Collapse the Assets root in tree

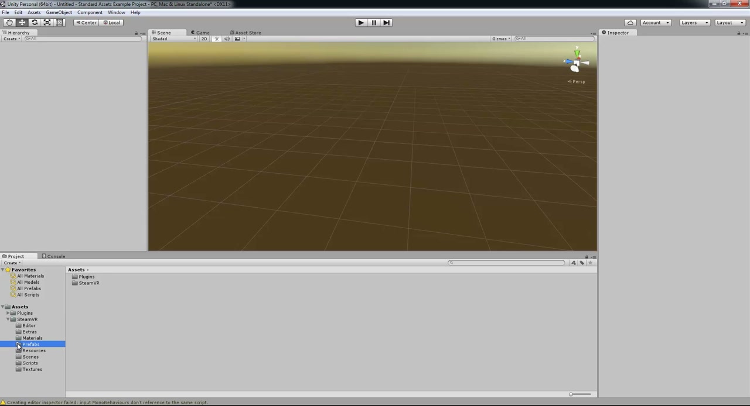coord(3,307)
